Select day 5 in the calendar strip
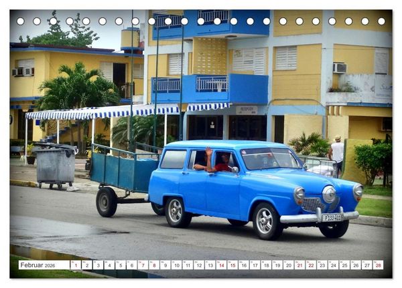 [121, 265]
